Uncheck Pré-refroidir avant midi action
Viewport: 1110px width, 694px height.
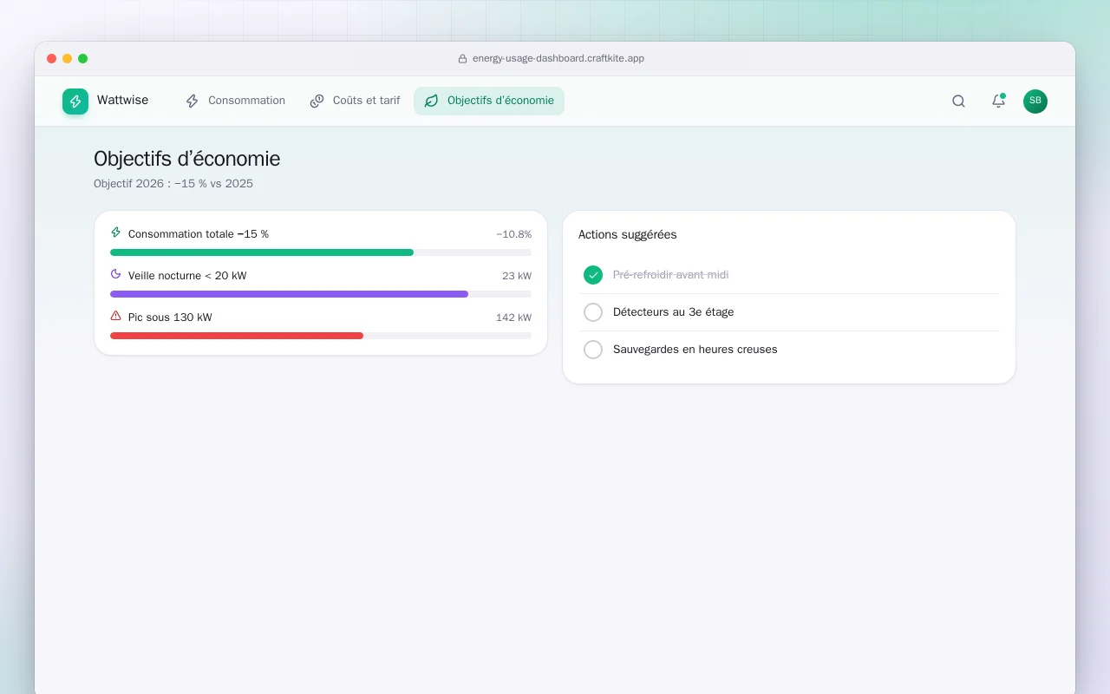pos(593,275)
